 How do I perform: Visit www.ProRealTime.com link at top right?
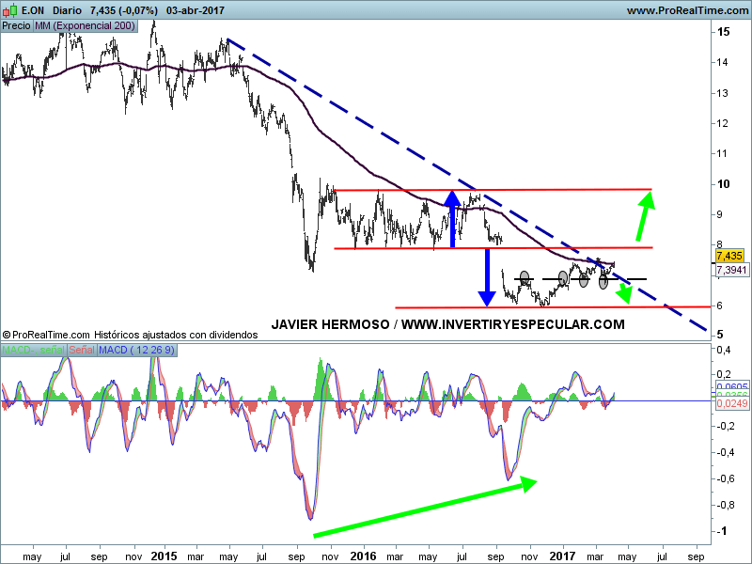tap(685, 9)
